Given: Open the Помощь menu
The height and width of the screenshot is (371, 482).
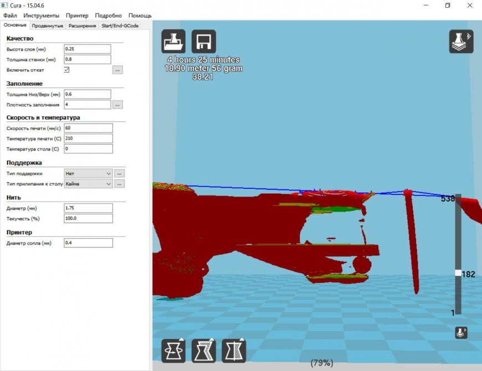Looking at the screenshot, I should tap(140, 16).
